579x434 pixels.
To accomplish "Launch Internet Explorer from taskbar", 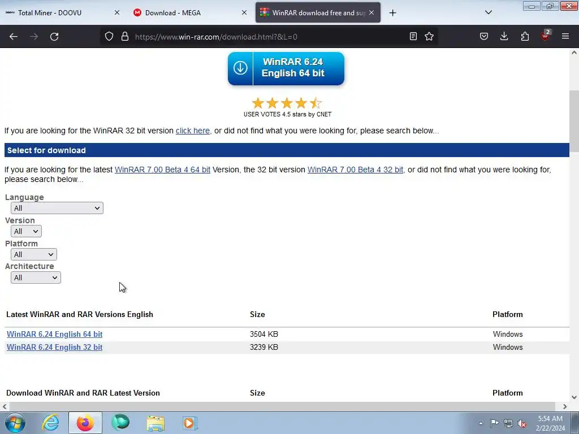I will point(50,423).
